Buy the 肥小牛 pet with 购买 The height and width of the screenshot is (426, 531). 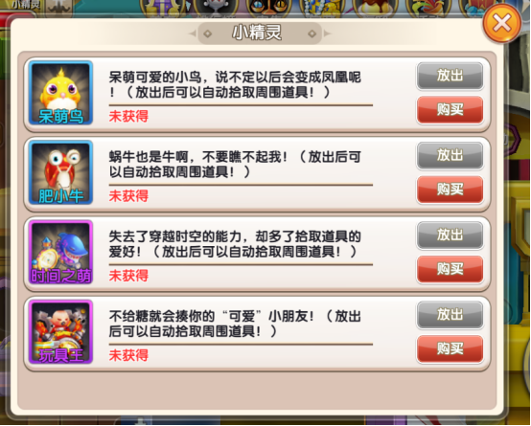[450, 190]
